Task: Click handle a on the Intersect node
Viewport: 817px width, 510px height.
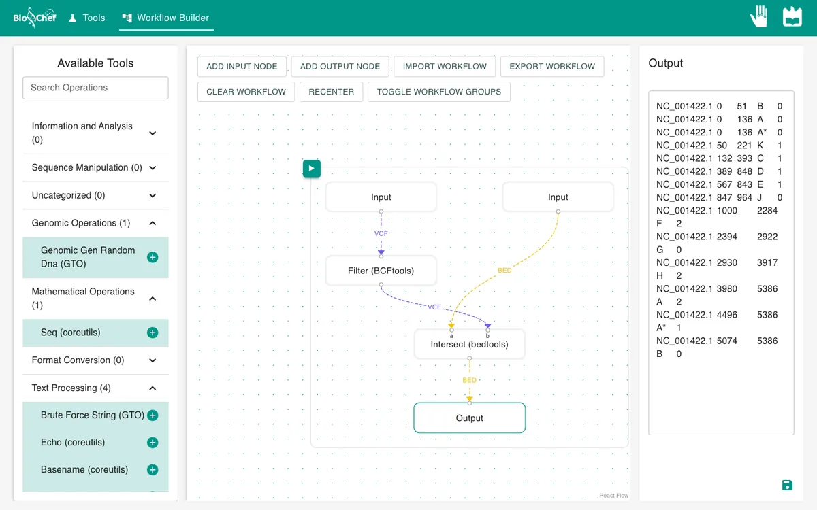Action: [451, 330]
